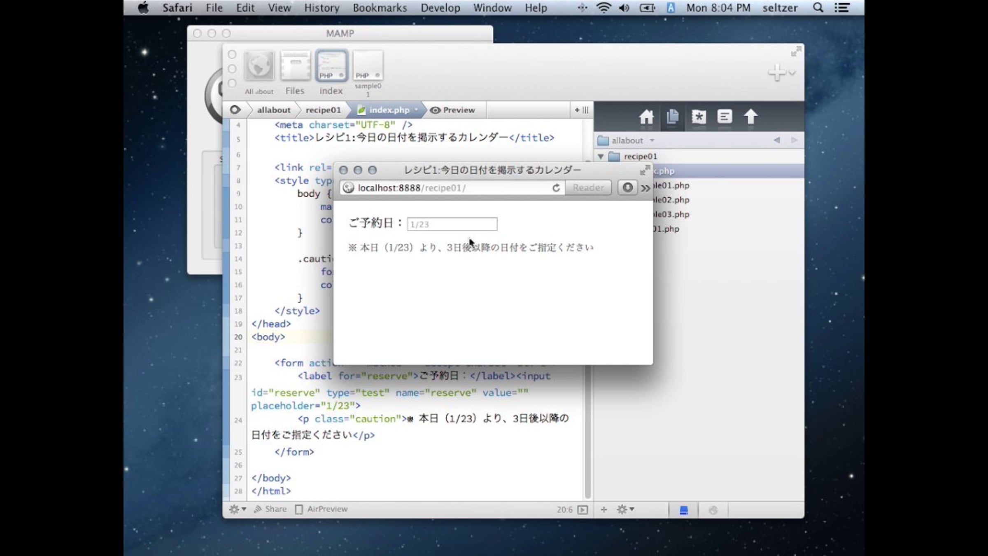Open the local files icon in sidebar
Viewport: 988px width, 556px height.
(x=673, y=117)
